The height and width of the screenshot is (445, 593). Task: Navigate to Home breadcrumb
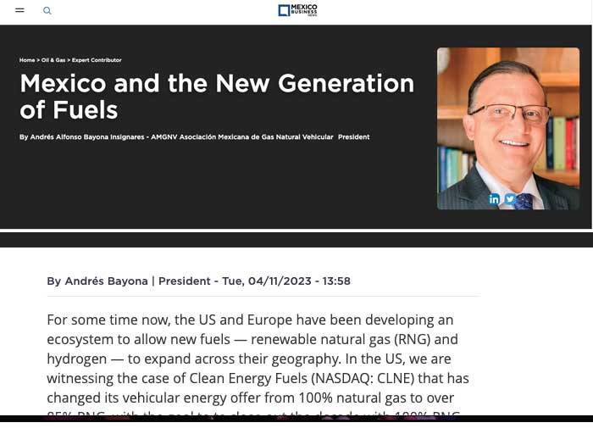(x=27, y=60)
